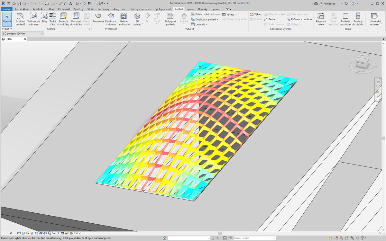Click the Open file icon in quick access
Image resolution: width=386 pixels, height=241 pixels.
point(14,3)
